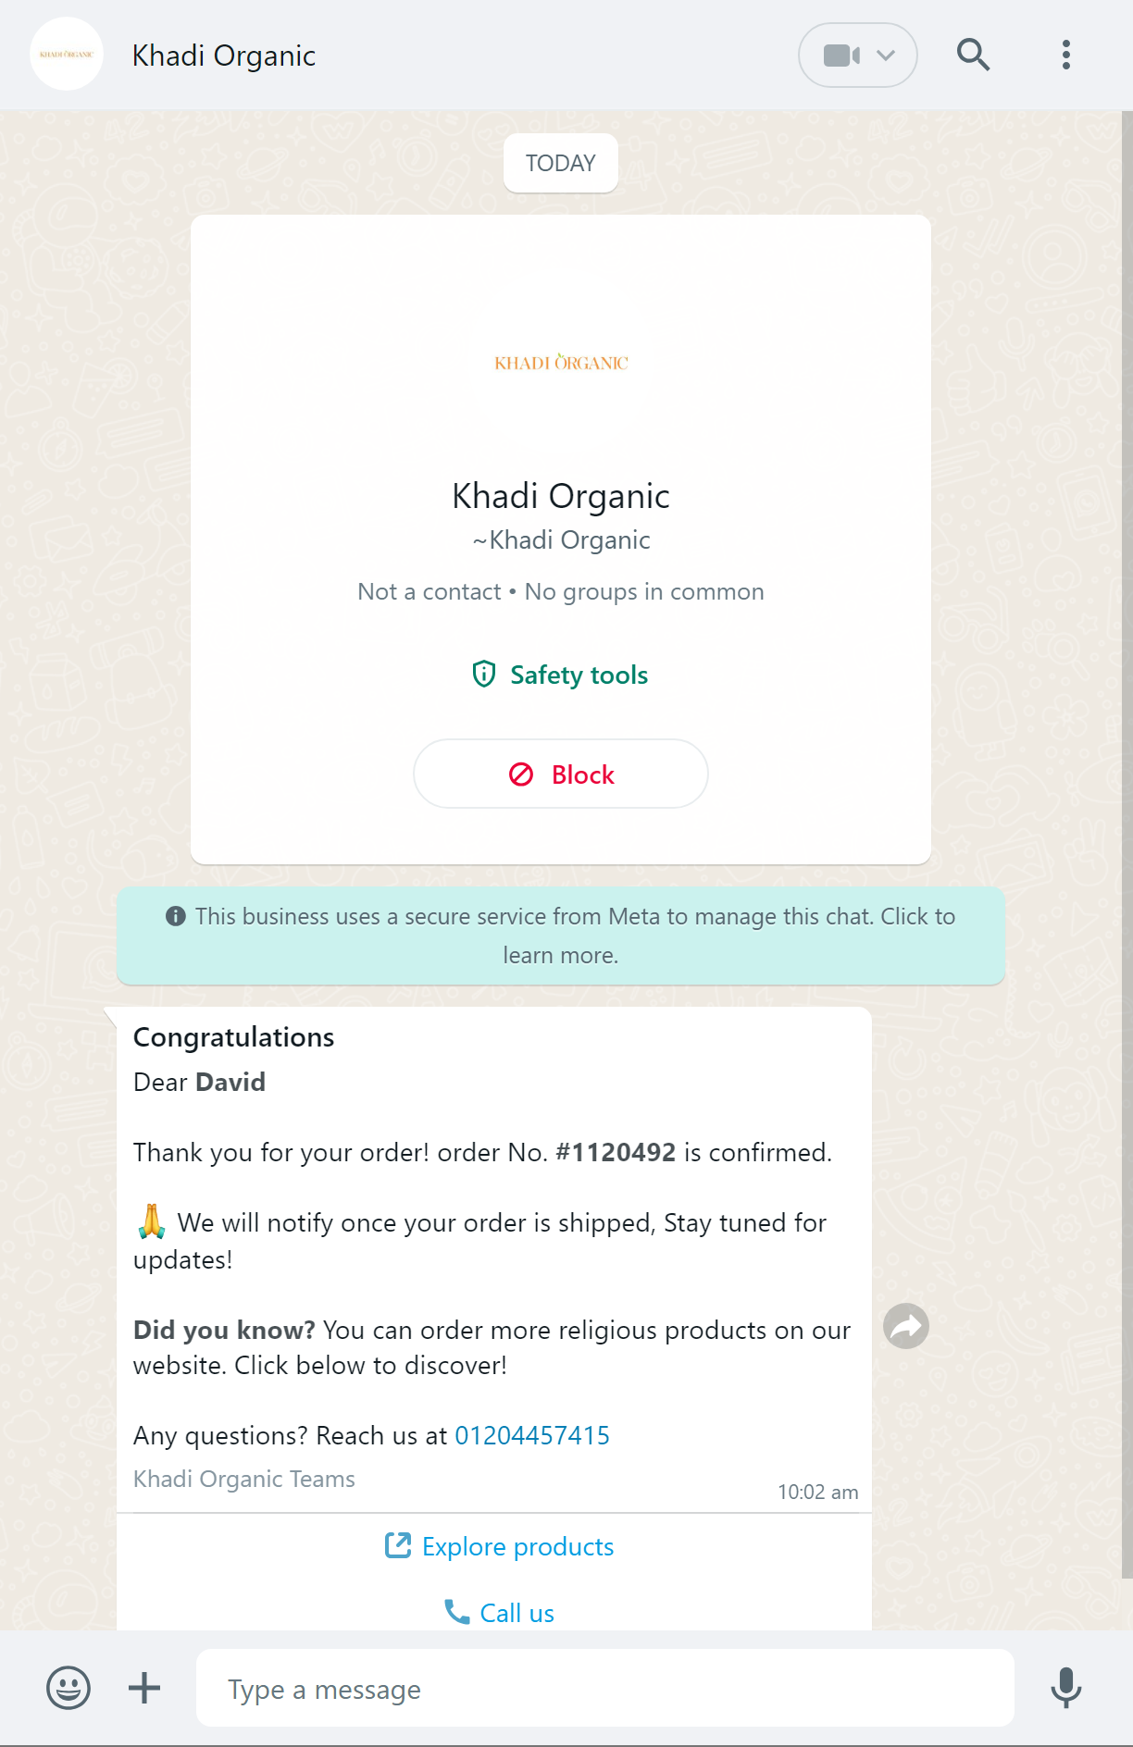Open the emoji picker
Viewport: 1133px width, 1747px height.
click(68, 1688)
